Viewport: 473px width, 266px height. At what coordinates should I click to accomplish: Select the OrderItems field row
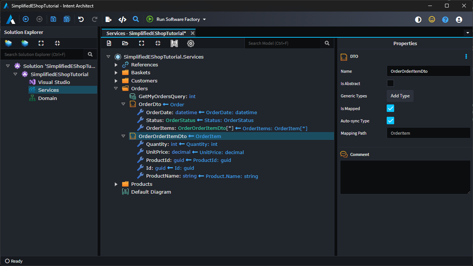coord(222,128)
